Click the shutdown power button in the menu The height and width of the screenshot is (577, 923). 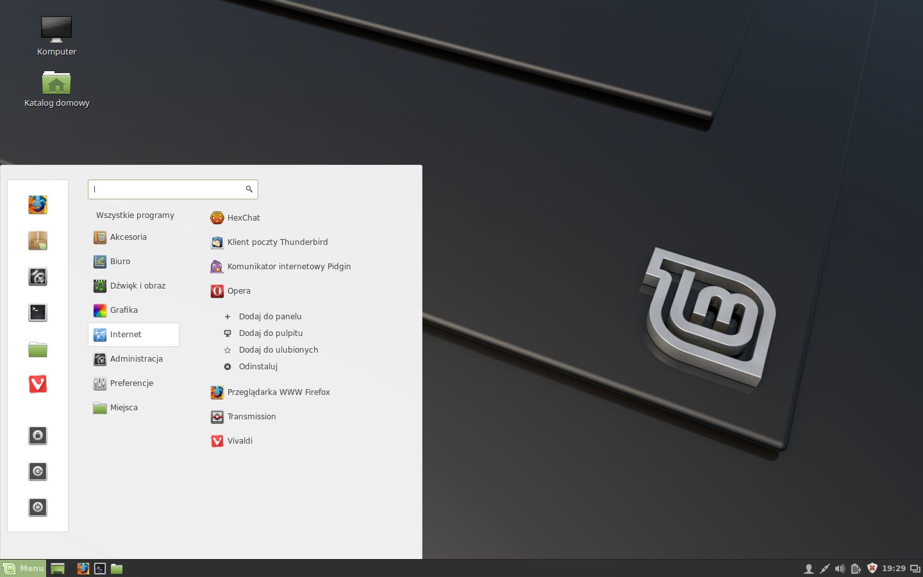coord(38,507)
